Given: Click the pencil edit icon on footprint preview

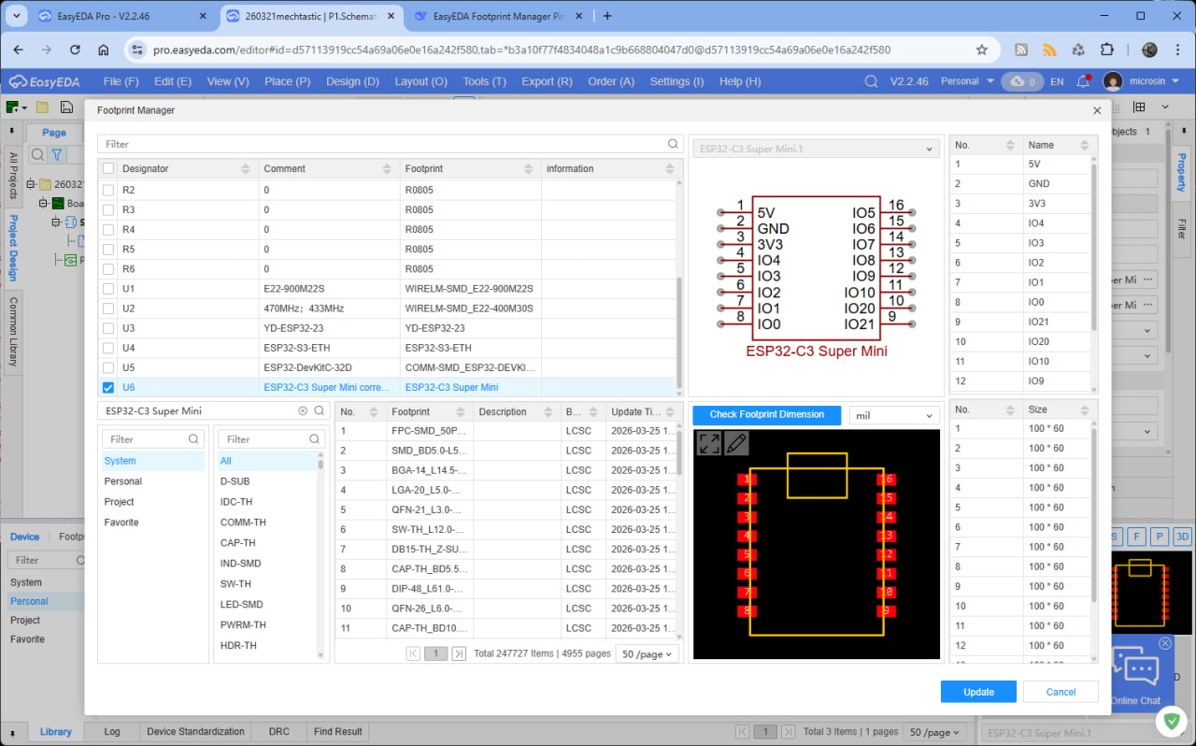Looking at the screenshot, I should click(x=738, y=443).
